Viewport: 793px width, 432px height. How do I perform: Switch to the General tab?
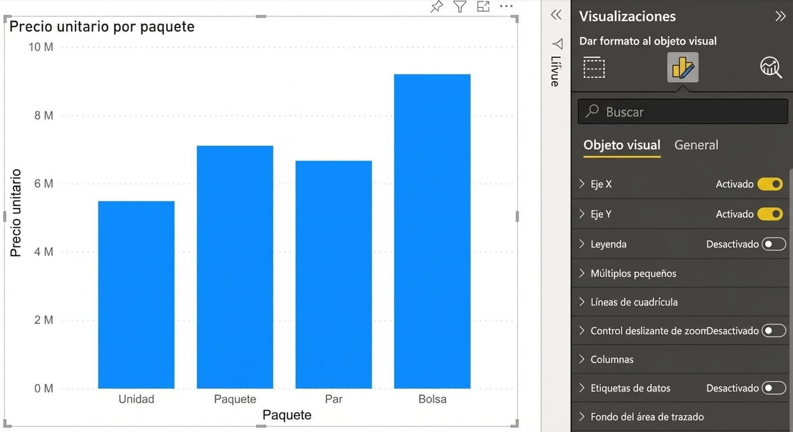pos(696,145)
